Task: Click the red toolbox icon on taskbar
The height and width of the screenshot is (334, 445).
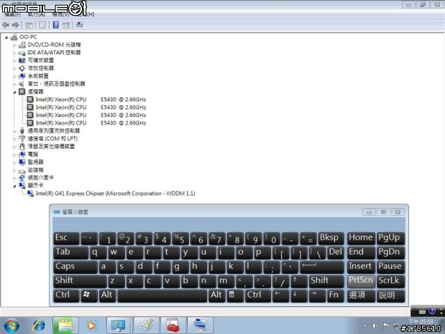Action: click(x=173, y=326)
